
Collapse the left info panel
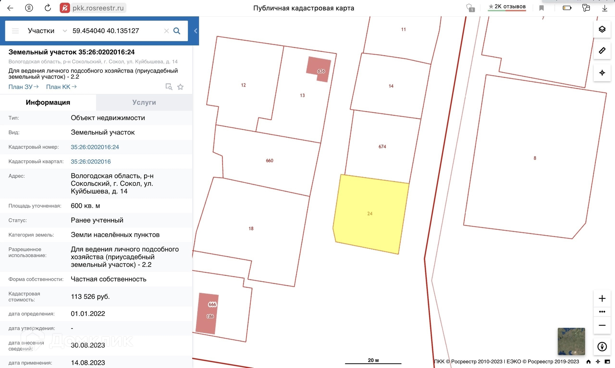point(195,31)
